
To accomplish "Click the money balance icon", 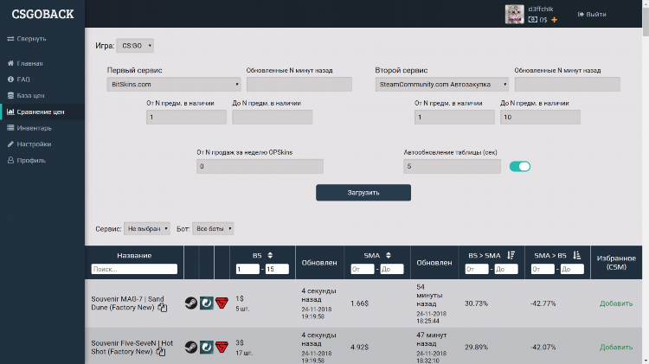I will [x=533, y=20].
